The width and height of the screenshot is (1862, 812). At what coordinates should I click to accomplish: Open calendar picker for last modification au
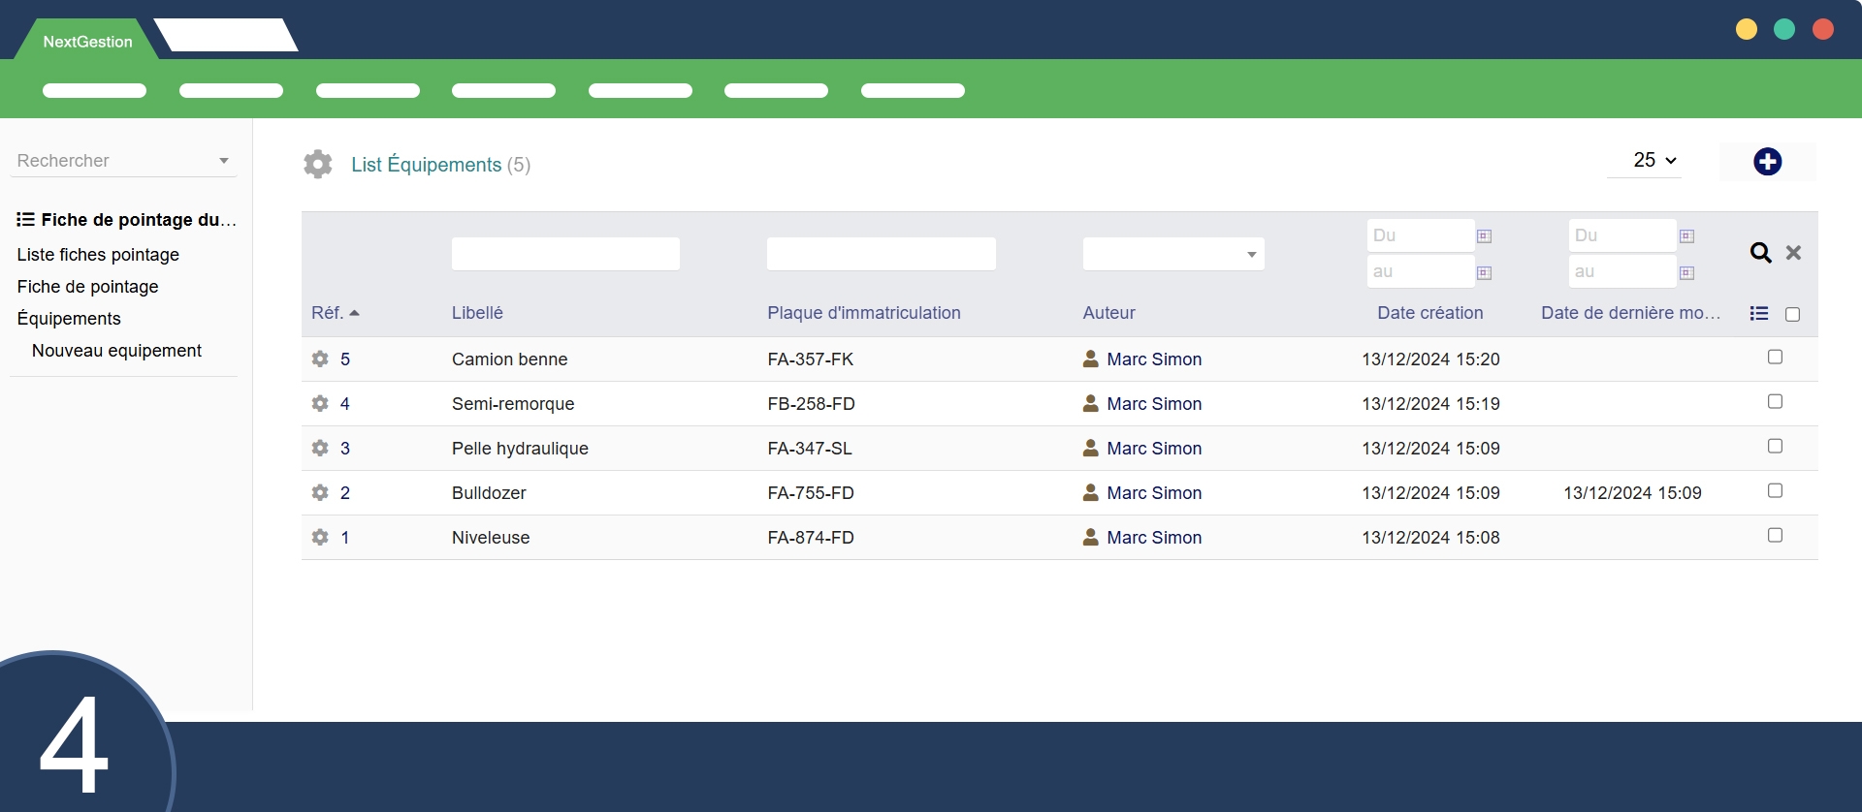tap(1686, 273)
